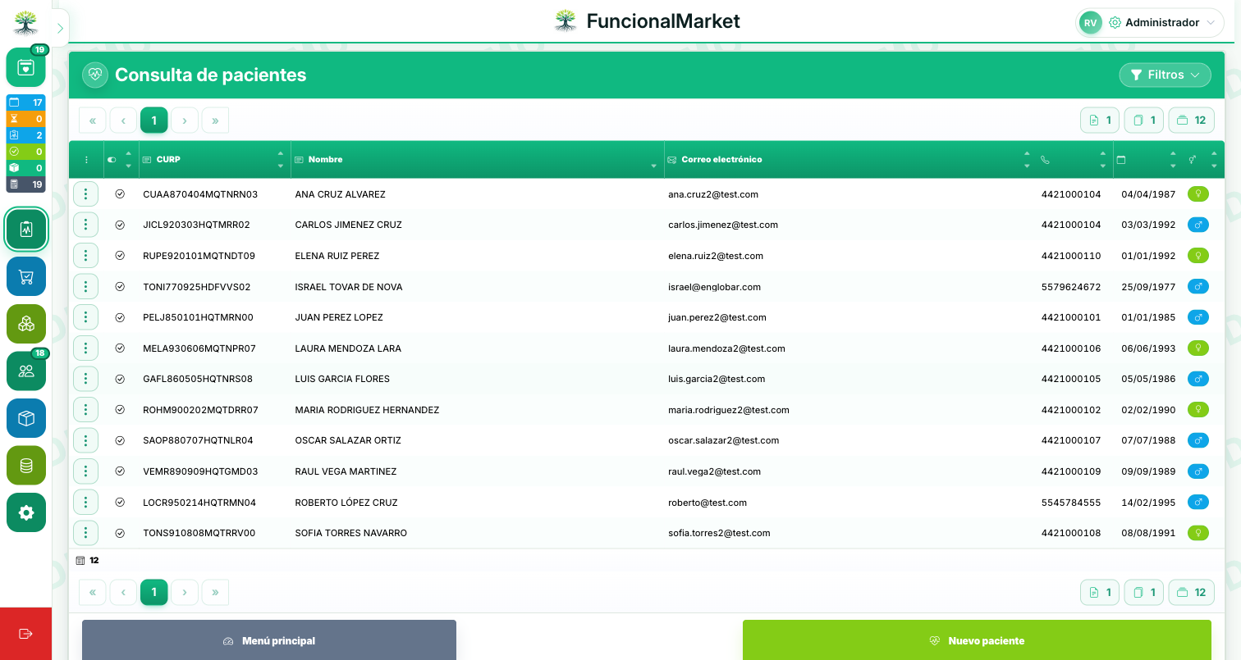
Task: Create a Nuevo paciente
Action: coord(977,640)
